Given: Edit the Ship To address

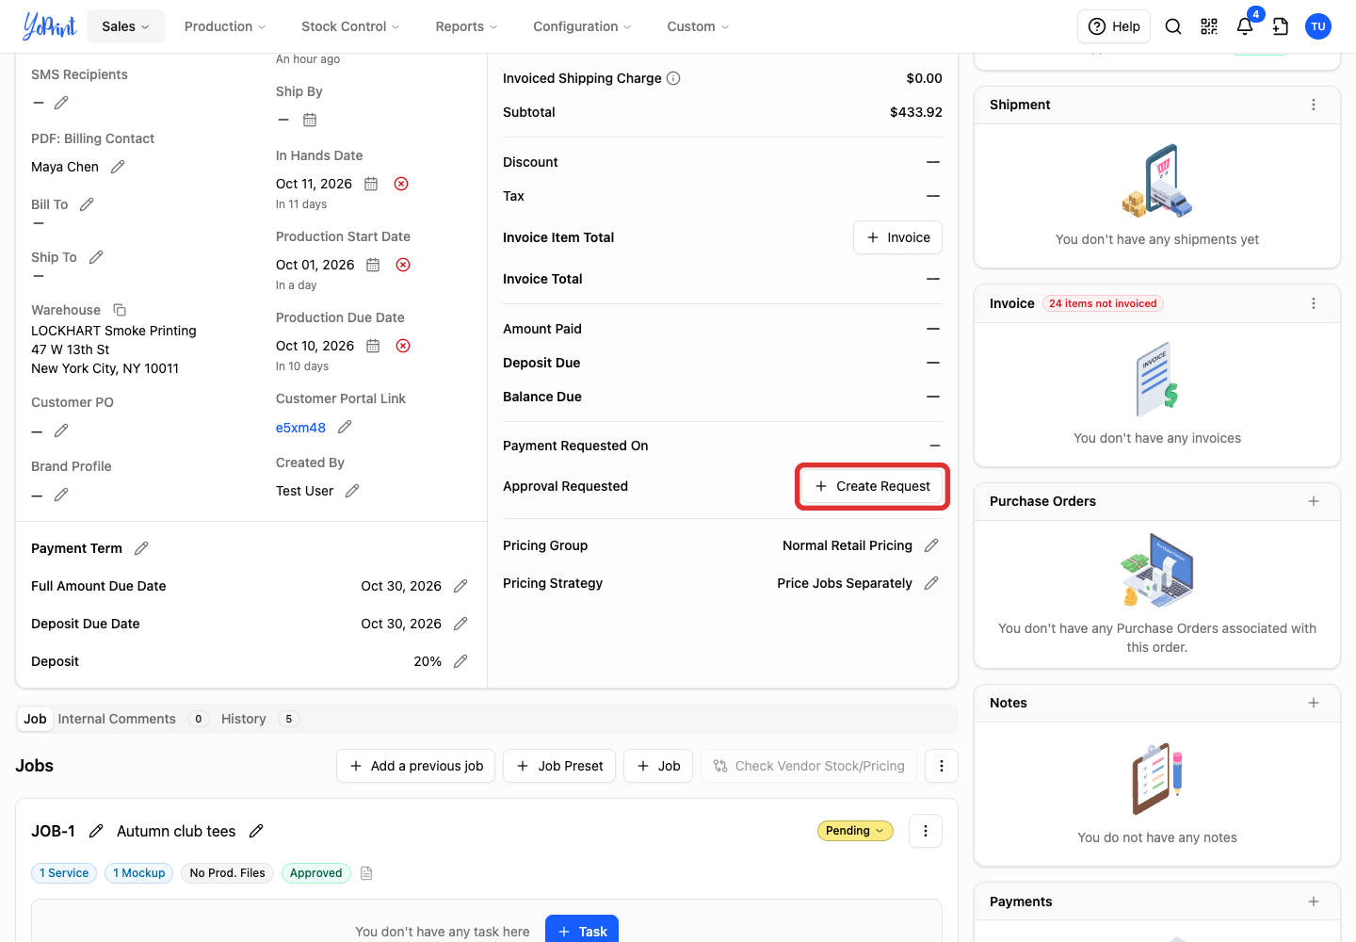Looking at the screenshot, I should [96, 257].
